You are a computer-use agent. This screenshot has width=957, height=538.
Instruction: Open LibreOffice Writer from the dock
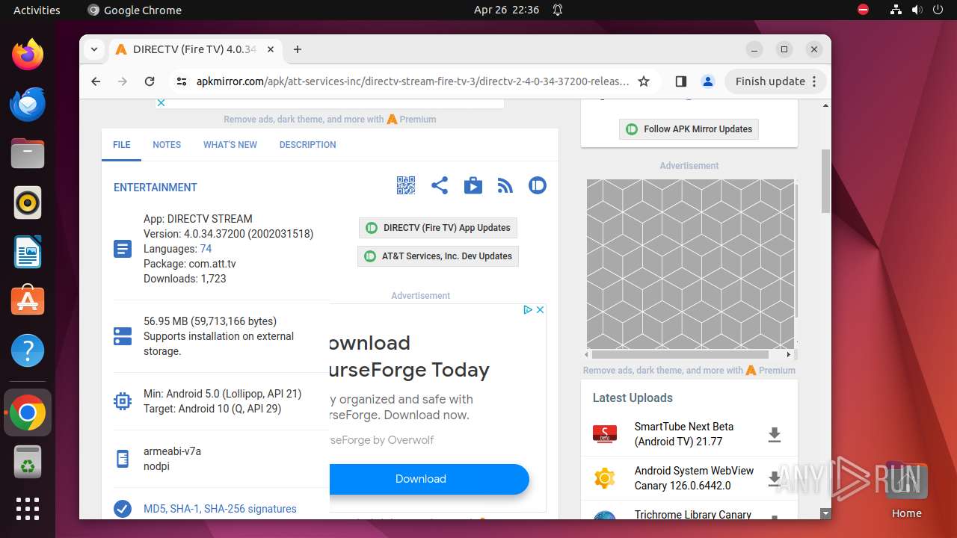pos(28,252)
